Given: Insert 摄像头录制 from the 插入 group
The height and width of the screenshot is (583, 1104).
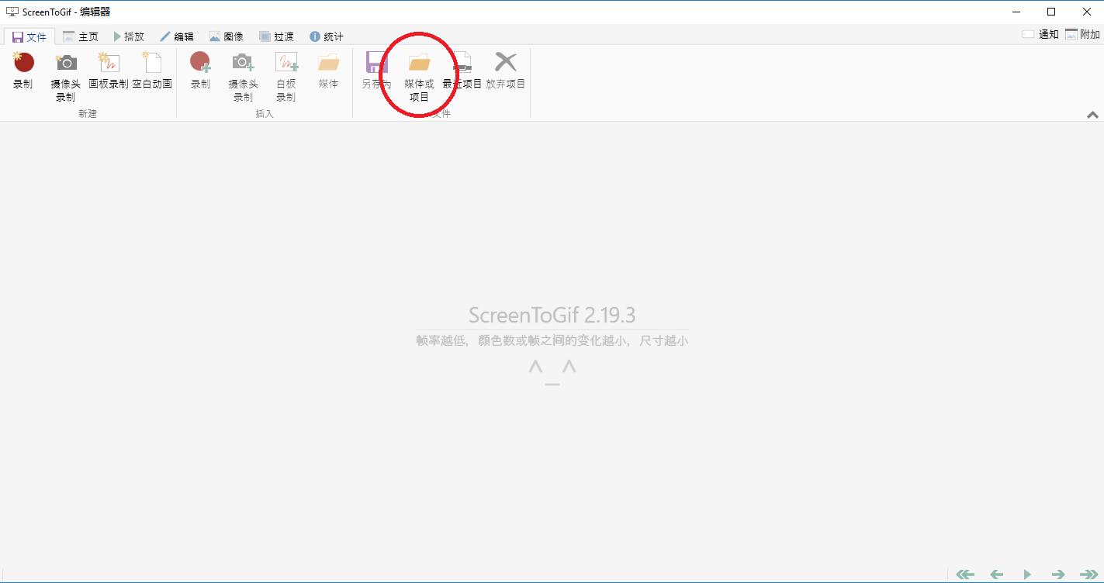Looking at the screenshot, I should coord(243,77).
